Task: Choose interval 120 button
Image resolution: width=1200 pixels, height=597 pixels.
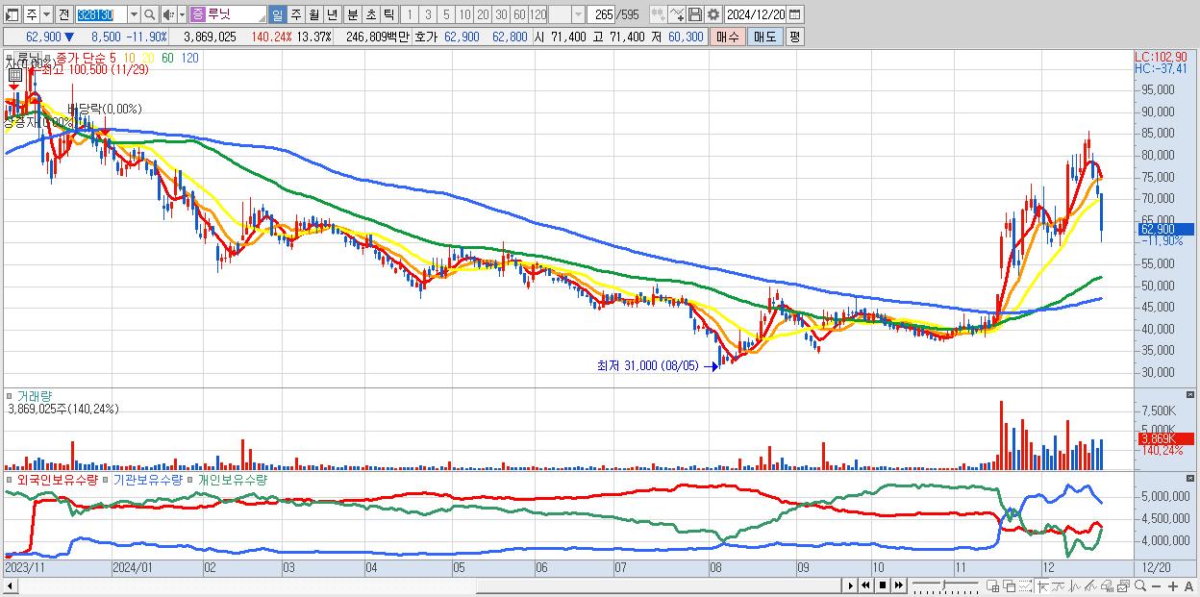Action: pos(537,15)
